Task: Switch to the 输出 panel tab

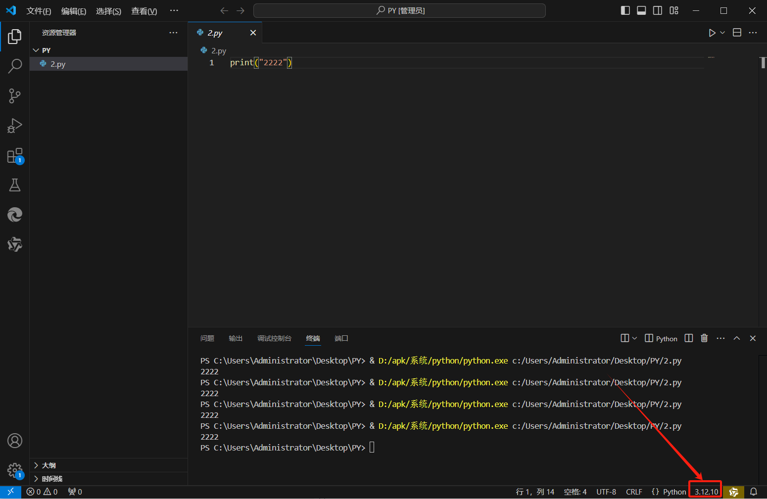Action: pos(236,338)
